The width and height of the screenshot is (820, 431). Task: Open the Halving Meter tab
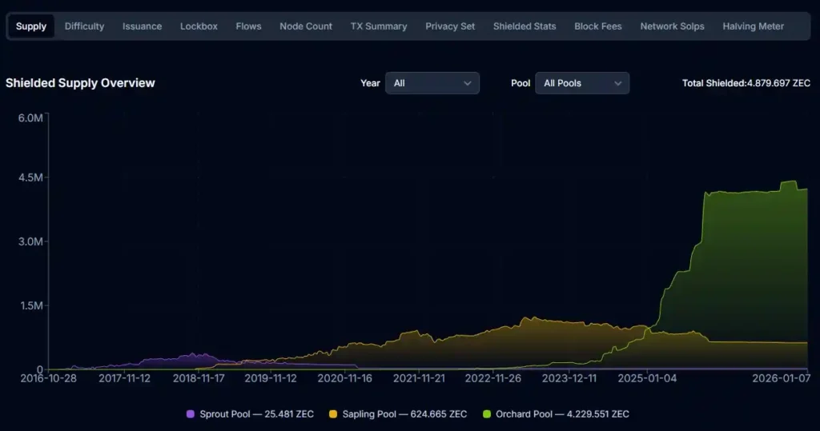(x=753, y=26)
